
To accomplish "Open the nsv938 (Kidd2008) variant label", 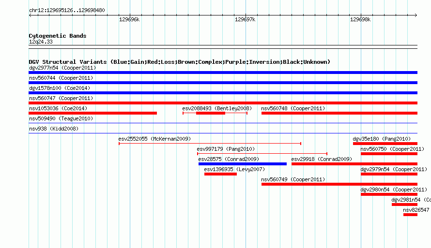I will [54, 129].
